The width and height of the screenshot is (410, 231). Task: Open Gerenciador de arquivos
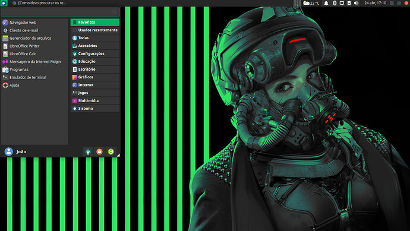[x=34, y=38]
